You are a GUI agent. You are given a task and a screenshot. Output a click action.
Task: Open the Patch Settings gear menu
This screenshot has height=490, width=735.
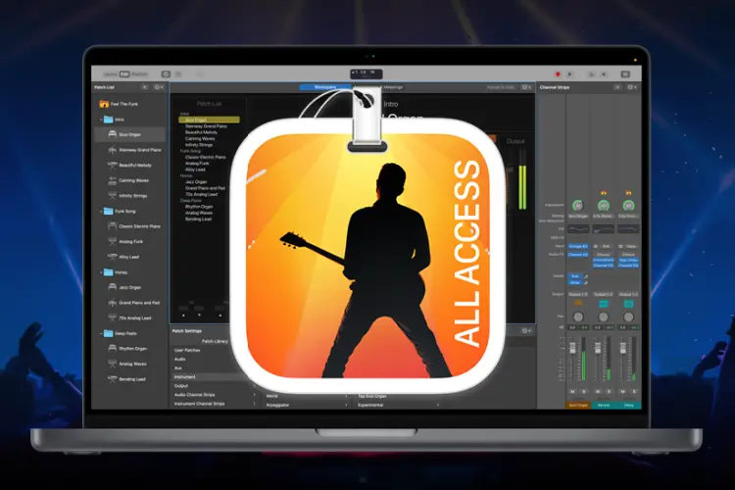[x=526, y=330]
